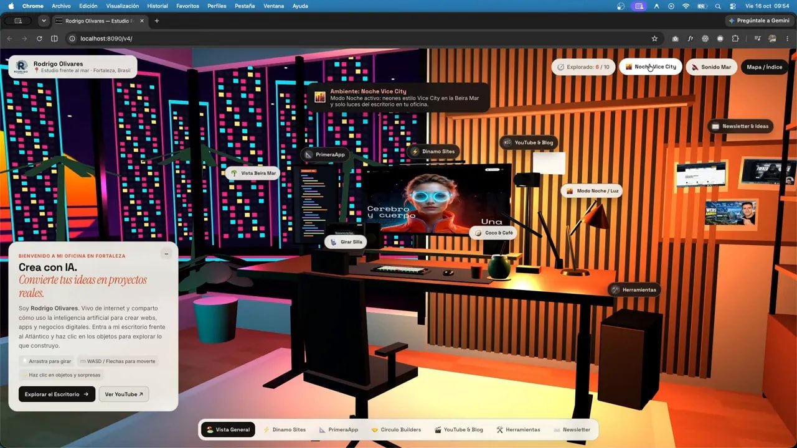Open the PrimeraApp hotspot on the left monitor
The height and width of the screenshot is (448, 797).
point(324,154)
